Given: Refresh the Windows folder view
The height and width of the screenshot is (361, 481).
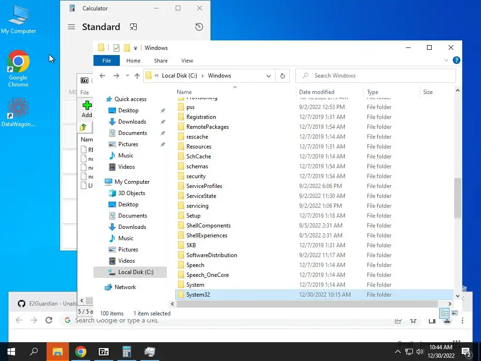Looking at the screenshot, I should [282, 76].
